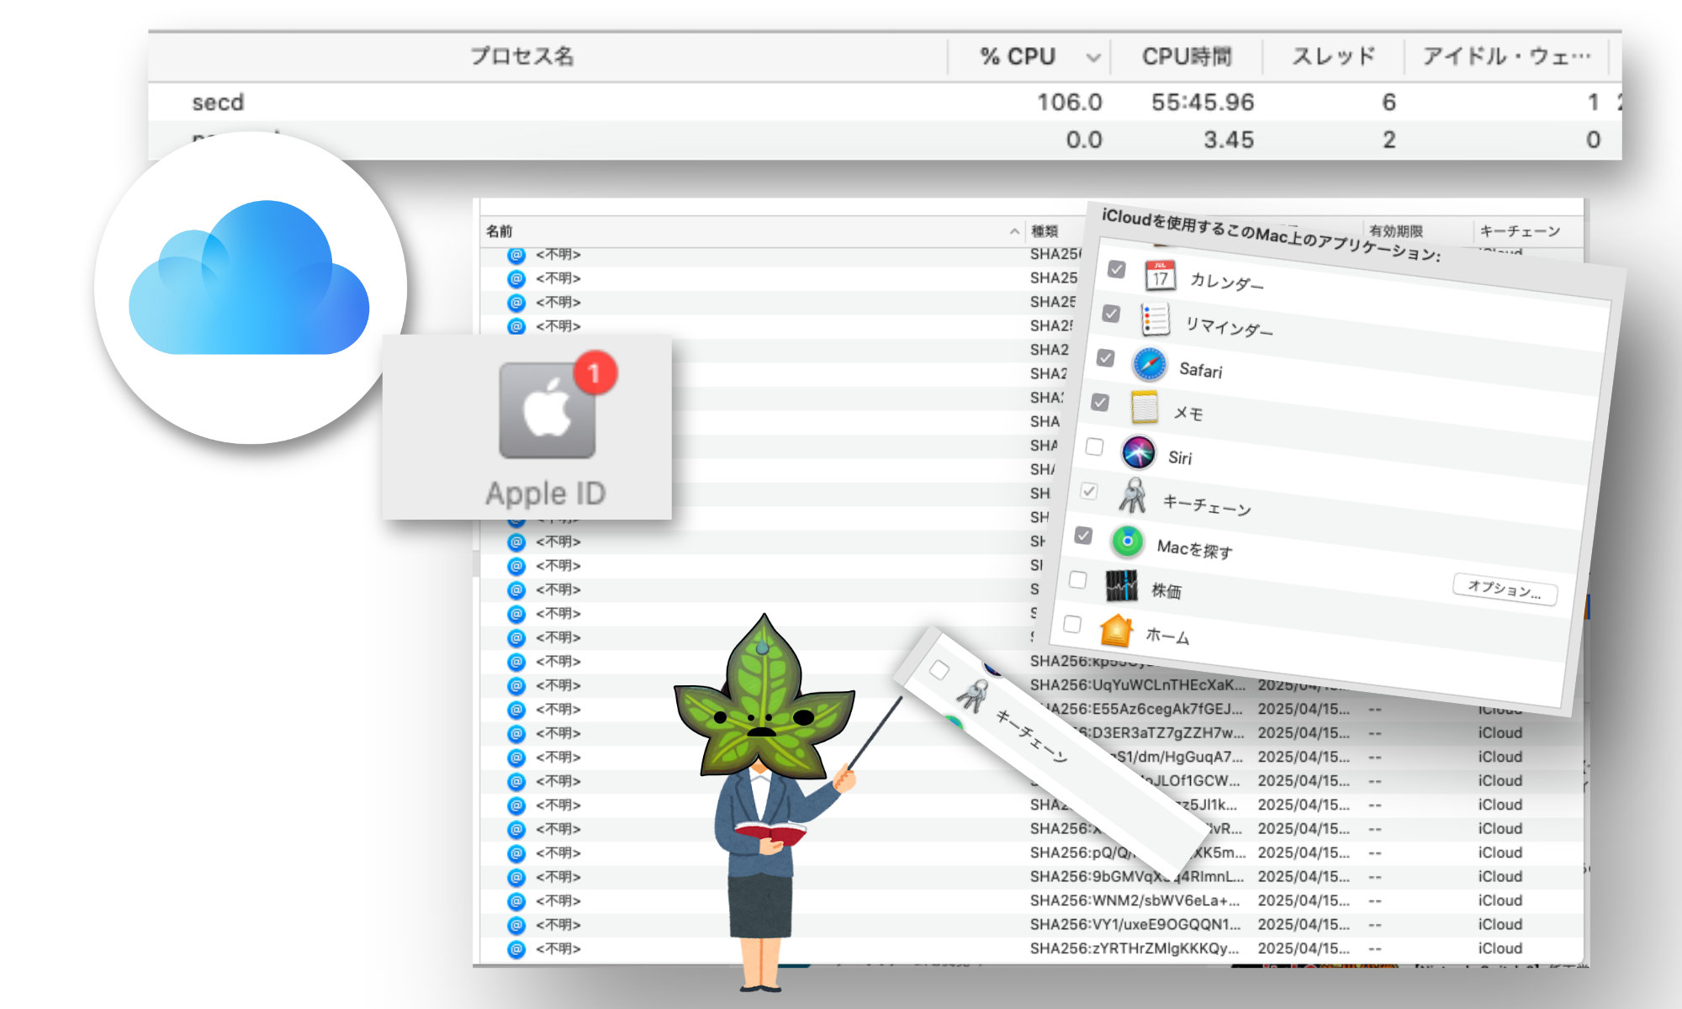Screen dimensions: 1682x1009
Task: Toggle the キーチェーン checkbox in the iCloud app list
Action: click(x=1089, y=491)
